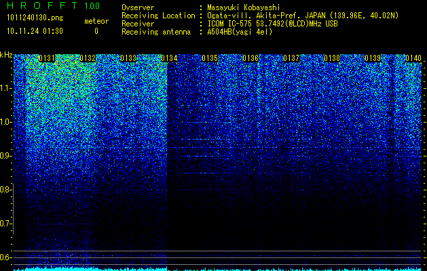Viewport: 427px width, 271px height.
Task: Select the receiver text ICOM IC-575 53.7492 MHz USB
Action: pos(272,24)
